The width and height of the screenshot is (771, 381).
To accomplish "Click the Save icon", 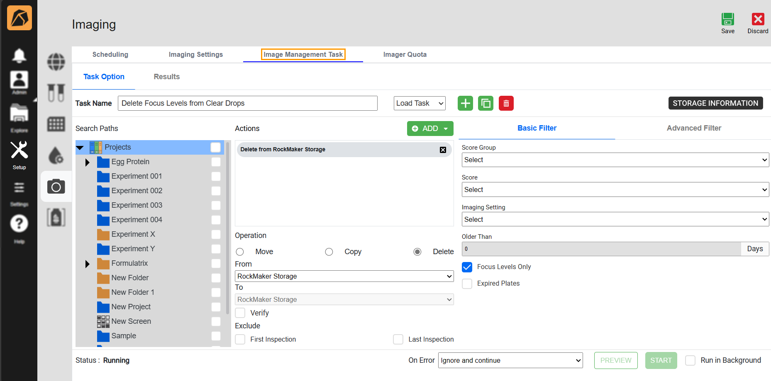I will click(727, 19).
